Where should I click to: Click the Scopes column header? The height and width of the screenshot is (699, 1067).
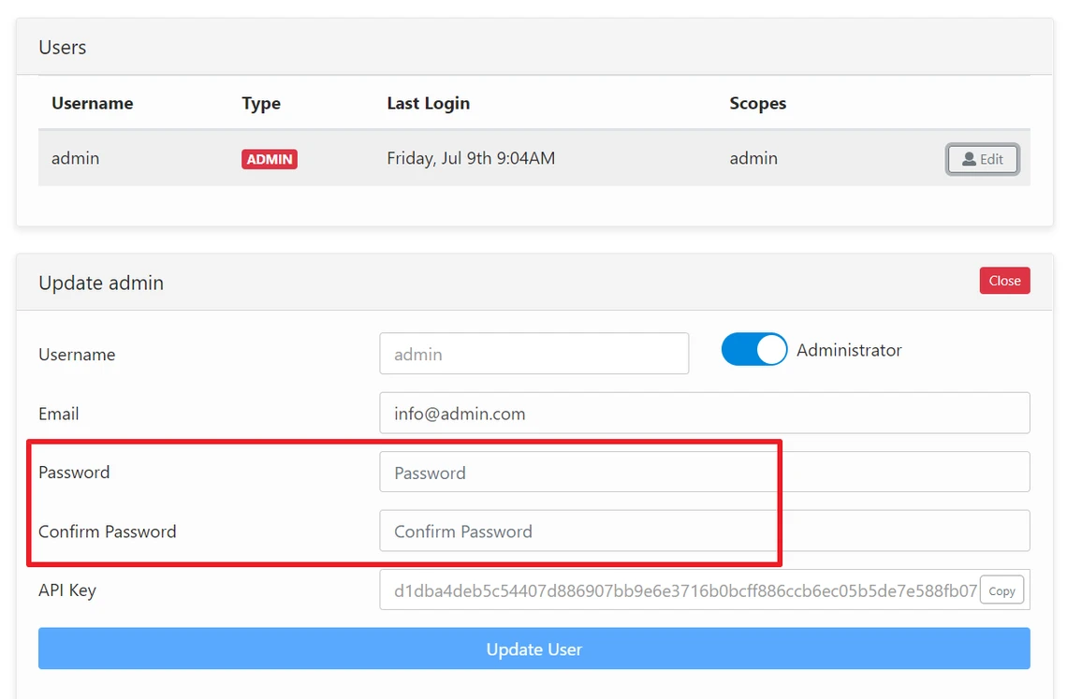pos(757,104)
